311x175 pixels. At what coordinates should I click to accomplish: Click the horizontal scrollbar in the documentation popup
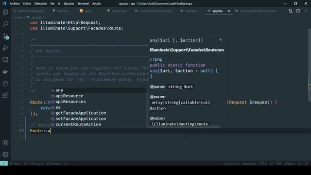(x=184, y=126)
